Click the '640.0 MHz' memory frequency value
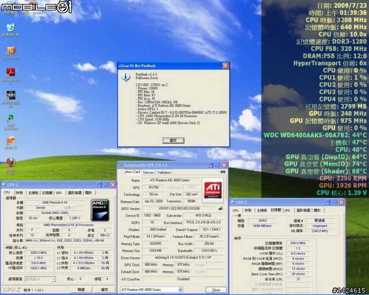The height and width of the screenshot is (295, 369). (x=298, y=243)
